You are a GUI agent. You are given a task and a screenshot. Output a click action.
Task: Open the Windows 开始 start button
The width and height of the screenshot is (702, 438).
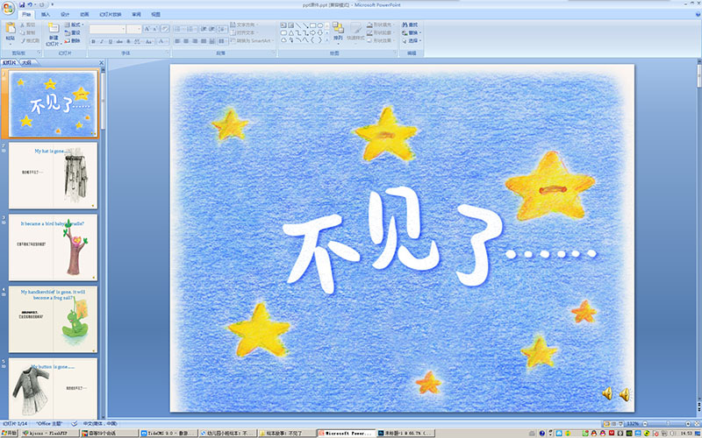click(x=9, y=433)
